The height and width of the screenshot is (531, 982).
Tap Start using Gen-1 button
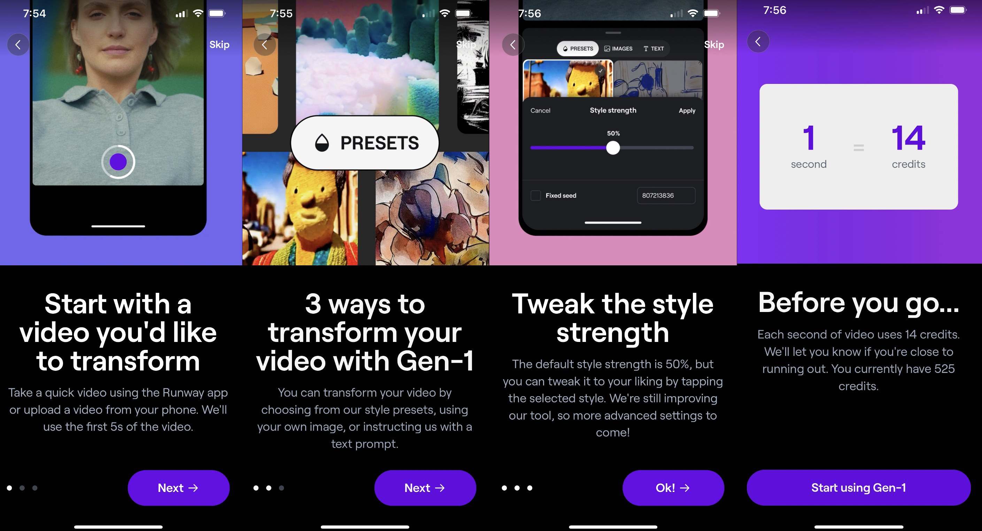[858, 488]
